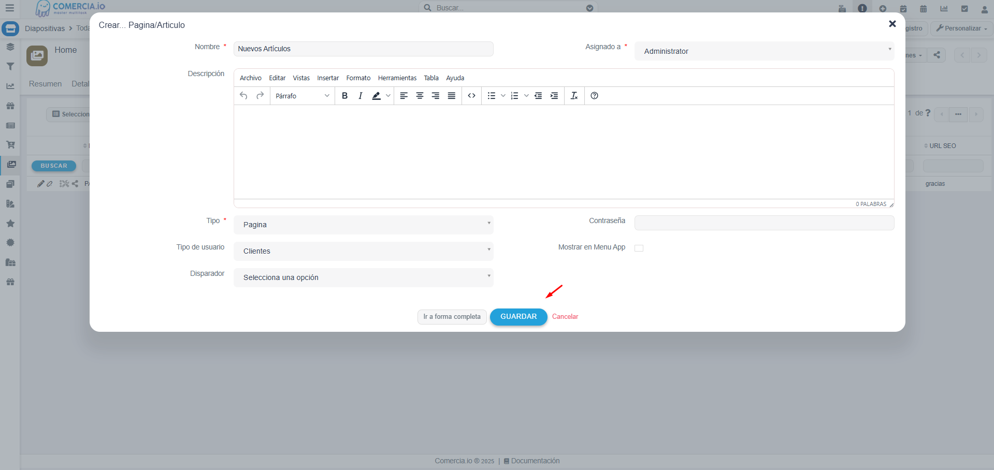
Task: Open the quick create plus icon
Action: click(883, 9)
